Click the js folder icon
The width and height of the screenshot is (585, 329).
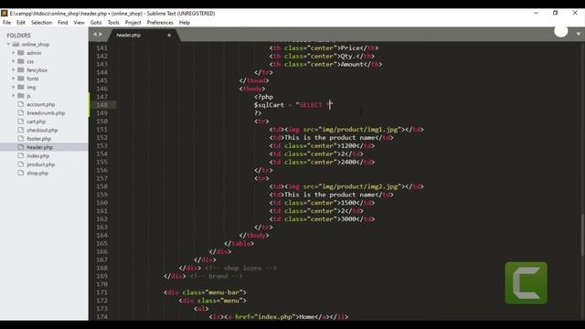pyautogui.click(x=21, y=95)
